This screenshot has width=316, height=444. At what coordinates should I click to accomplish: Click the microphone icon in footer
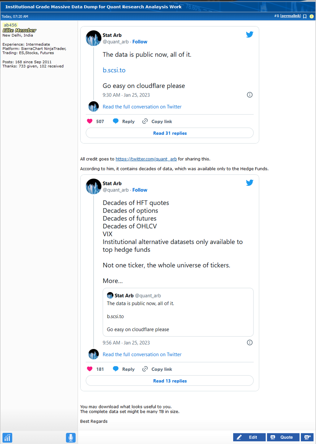pyautogui.click(x=71, y=438)
